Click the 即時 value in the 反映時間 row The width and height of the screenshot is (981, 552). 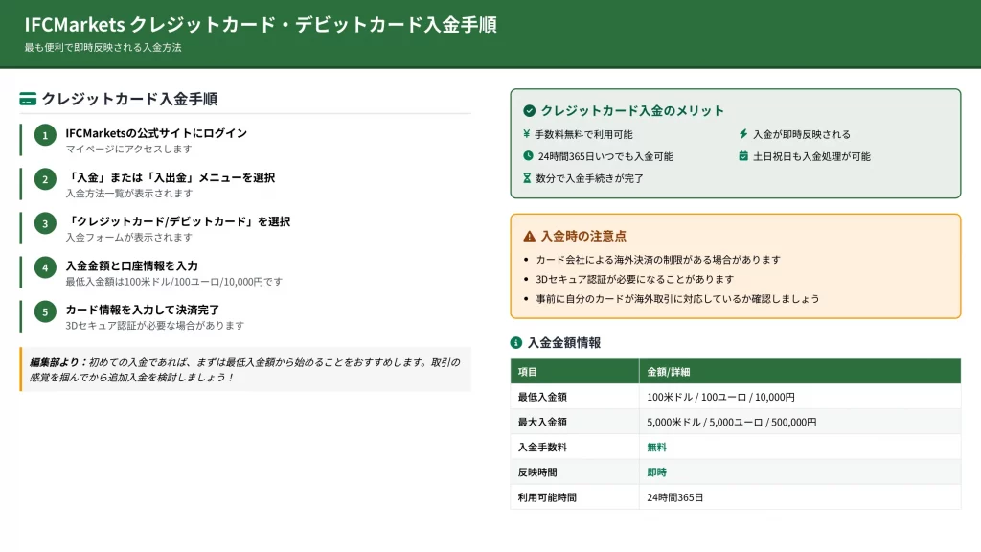click(x=657, y=472)
